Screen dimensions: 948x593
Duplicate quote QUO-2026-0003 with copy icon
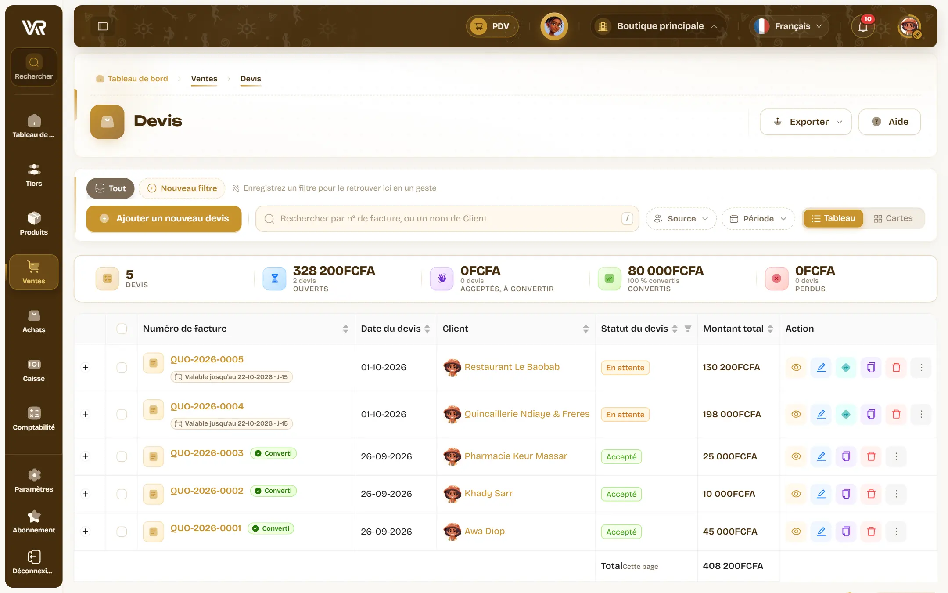pyautogui.click(x=846, y=456)
